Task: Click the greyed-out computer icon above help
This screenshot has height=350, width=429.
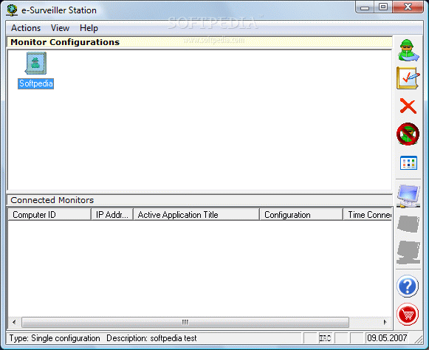Action: click(x=408, y=253)
